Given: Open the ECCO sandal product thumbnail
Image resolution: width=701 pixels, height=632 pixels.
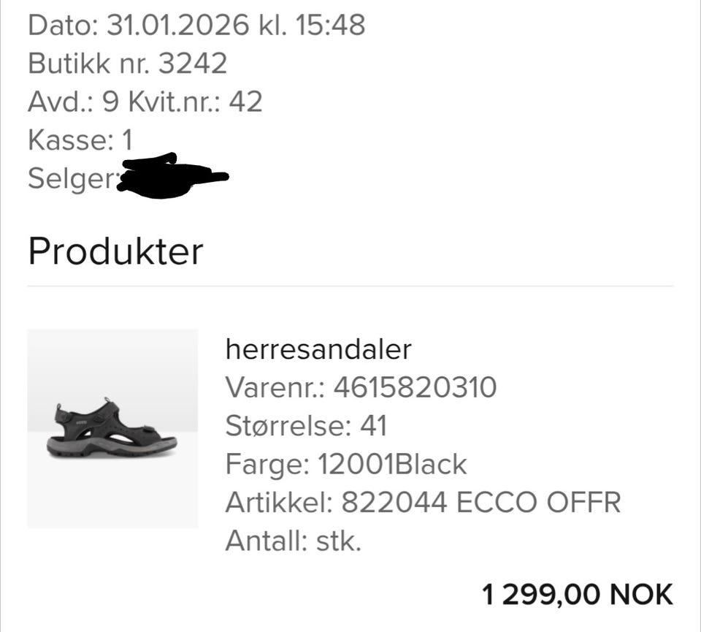Looking at the screenshot, I should point(112,428).
